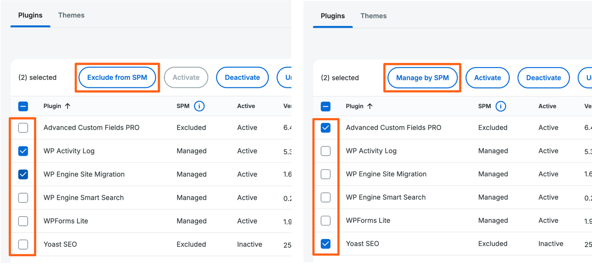This screenshot has height=264, width=592.
Task: Click Deactivate next to Exclude from SPM
Action: pyautogui.click(x=242, y=78)
